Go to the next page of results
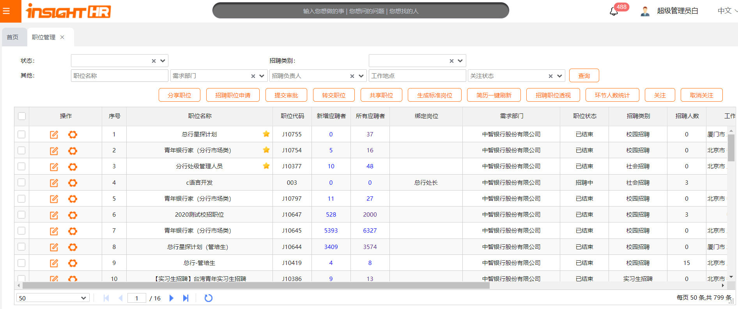This screenshot has width=738, height=309. (x=171, y=298)
